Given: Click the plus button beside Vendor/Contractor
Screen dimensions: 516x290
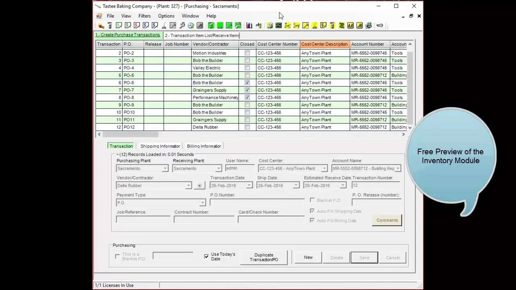Looking at the screenshot, I should (200, 186).
